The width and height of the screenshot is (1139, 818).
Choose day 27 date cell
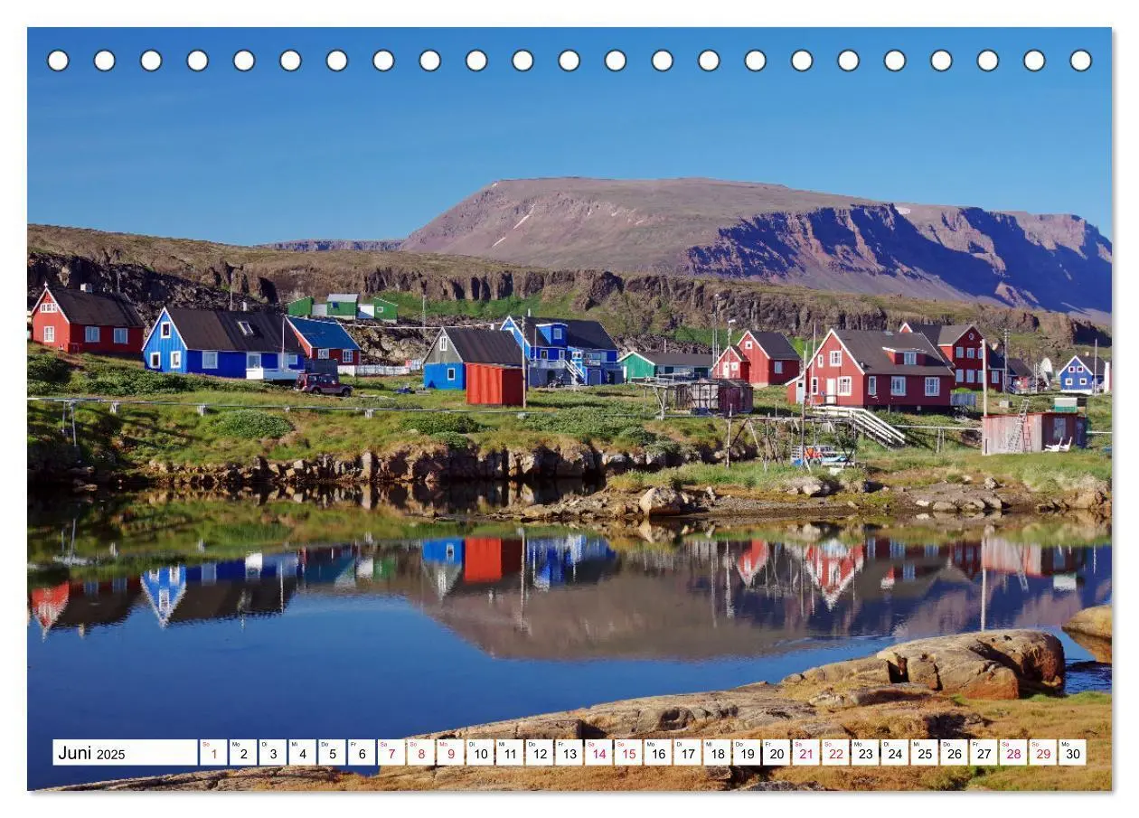[984, 753]
